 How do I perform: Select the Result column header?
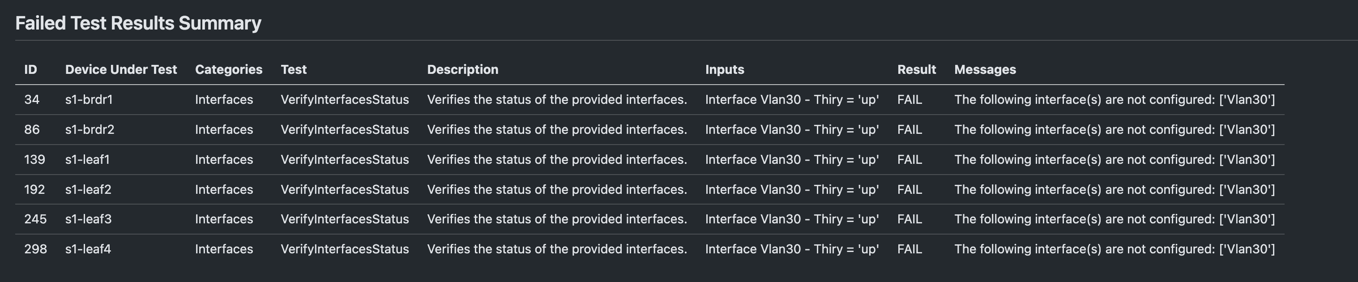916,69
